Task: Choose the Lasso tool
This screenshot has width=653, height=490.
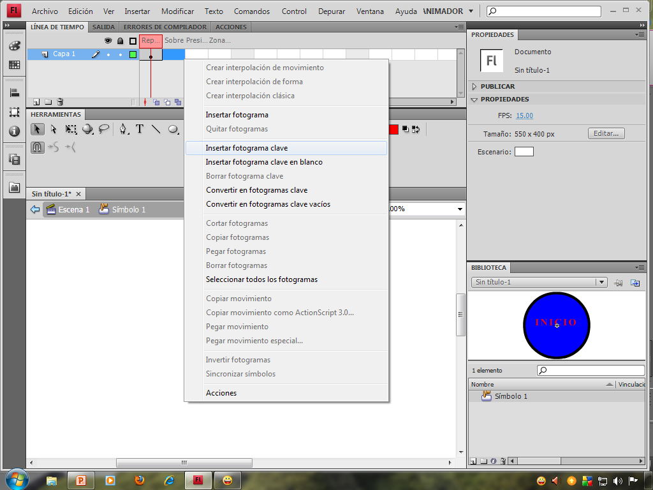Action: click(x=104, y=129)
